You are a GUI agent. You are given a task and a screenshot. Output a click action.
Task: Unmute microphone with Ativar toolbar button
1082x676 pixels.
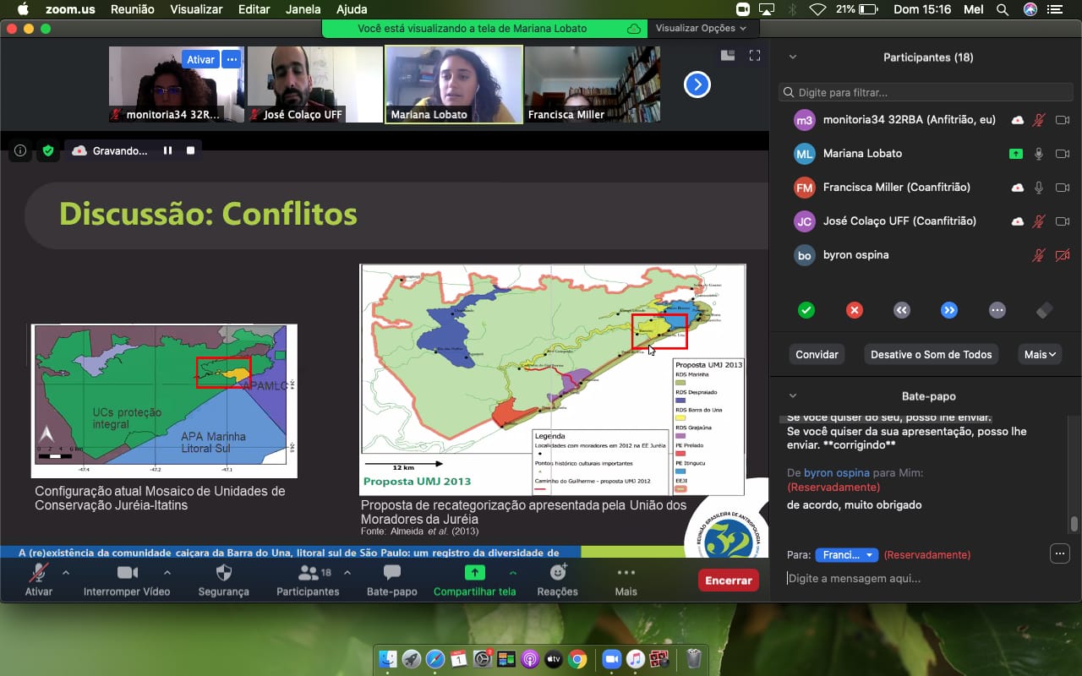point(38,579)
